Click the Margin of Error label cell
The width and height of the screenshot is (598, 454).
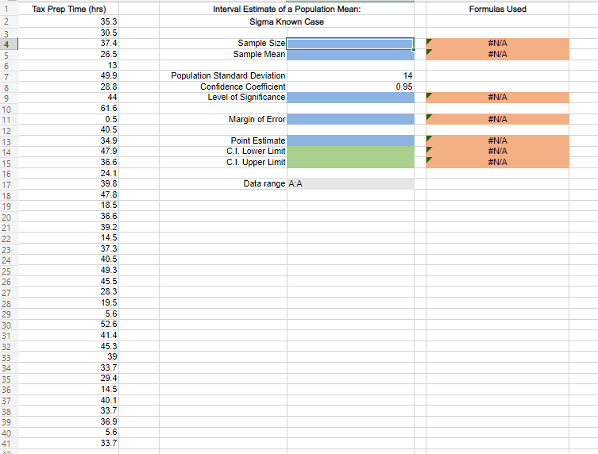click(x=223, y=119)
